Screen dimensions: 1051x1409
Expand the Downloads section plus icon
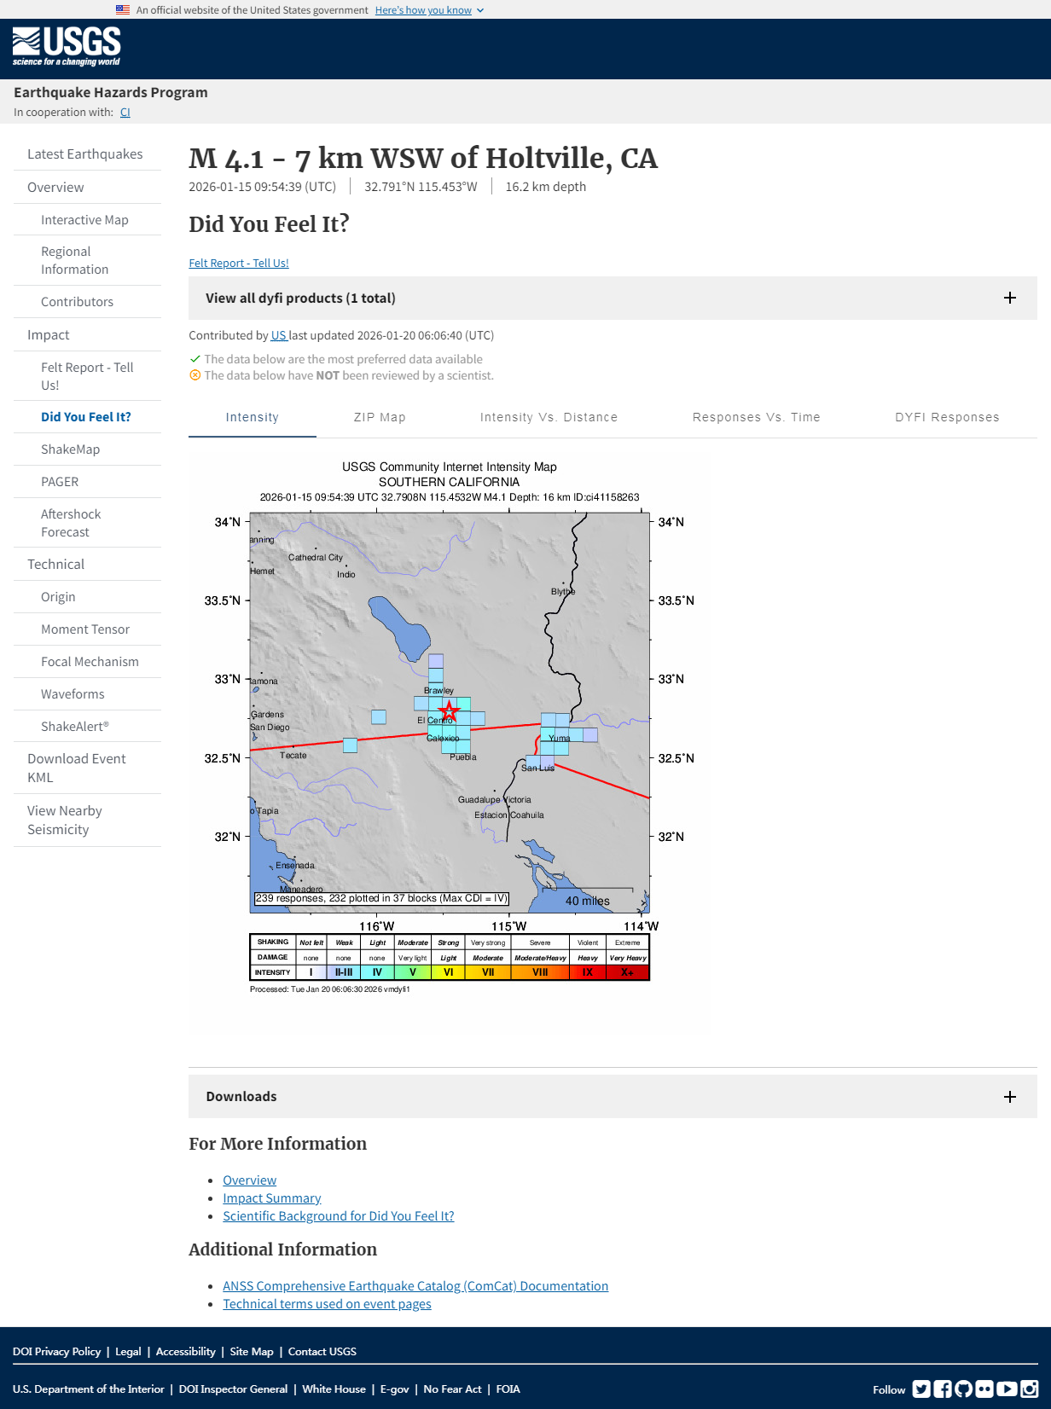pos(1010,1097)
